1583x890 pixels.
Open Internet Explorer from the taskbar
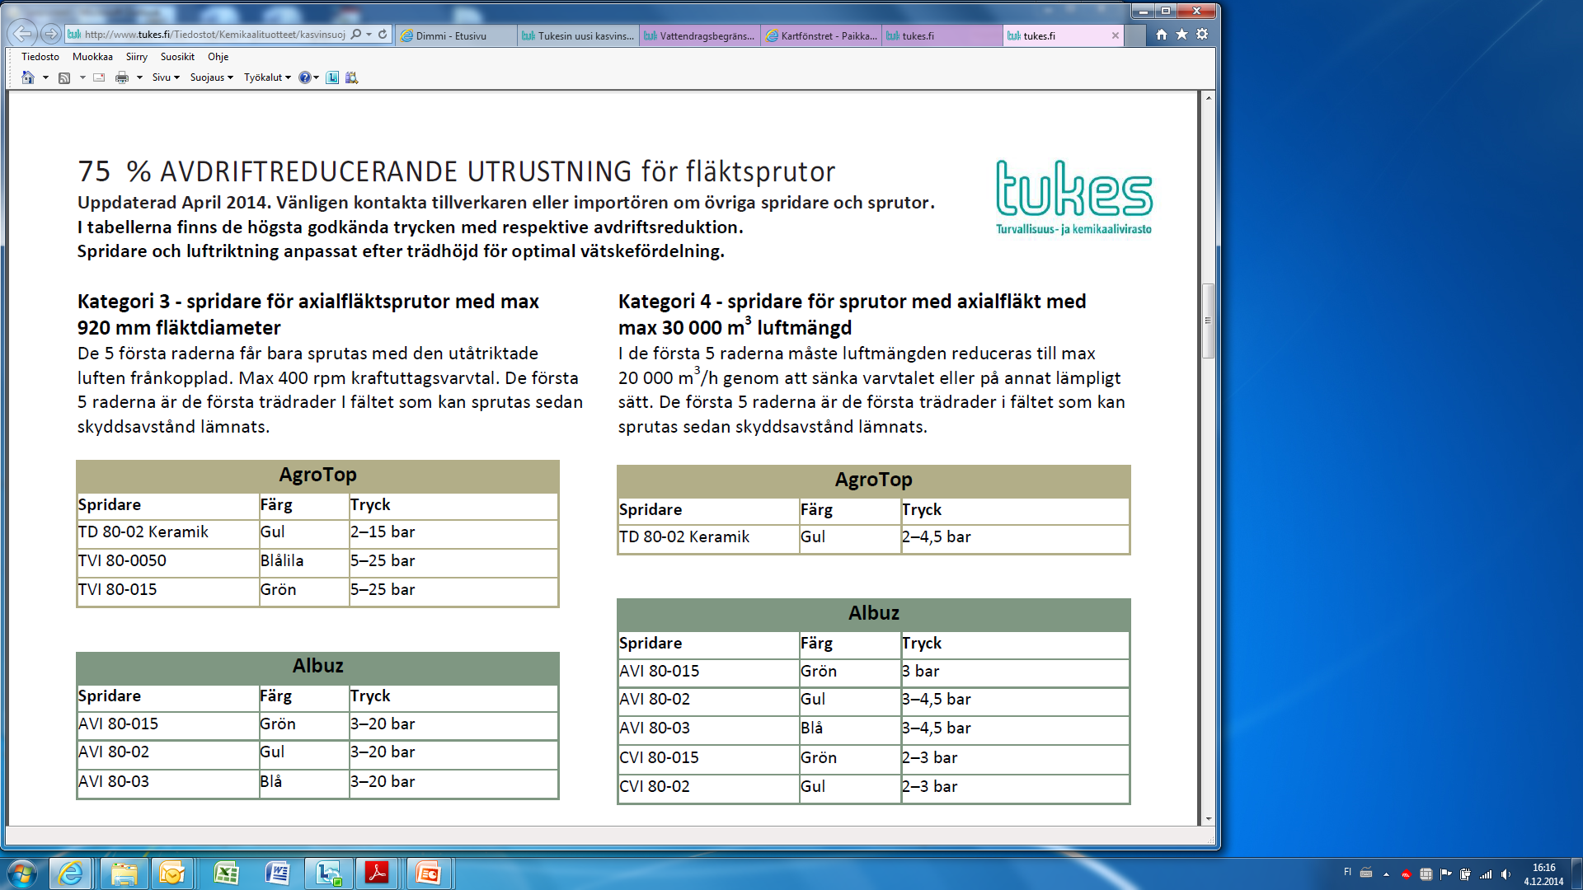click(71, 874)
